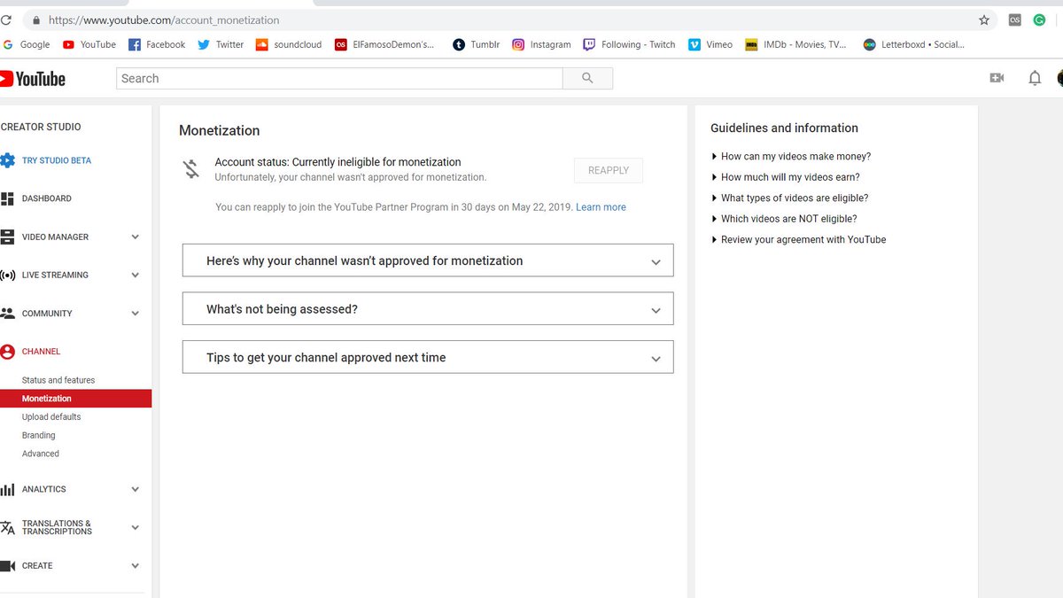Image resolution: width=1063 pixels, height=598 pixels.
Task: Expand the Create section chevron
Action: tap(136, 565)
